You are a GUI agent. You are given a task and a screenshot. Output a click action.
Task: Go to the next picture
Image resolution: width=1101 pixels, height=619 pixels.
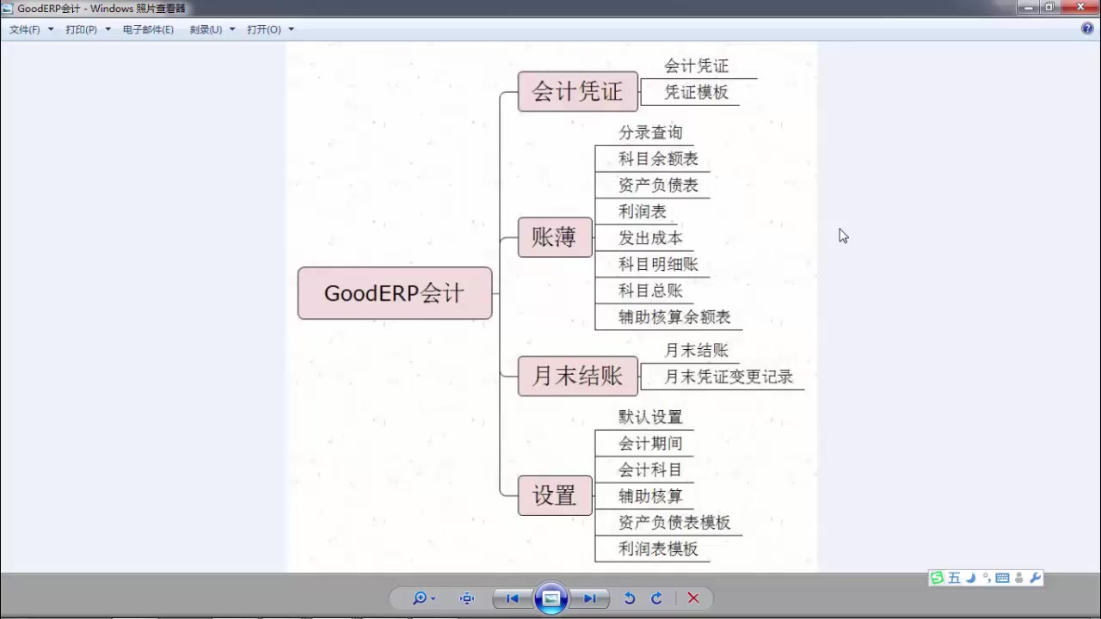coord(590,598)
